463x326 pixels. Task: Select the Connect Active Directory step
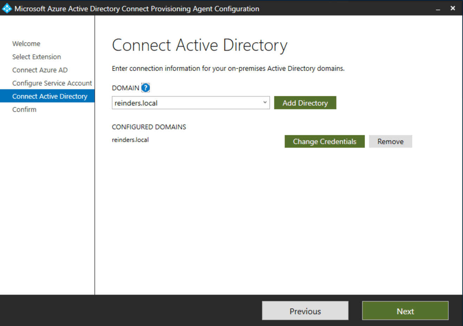tap(50, 96)
